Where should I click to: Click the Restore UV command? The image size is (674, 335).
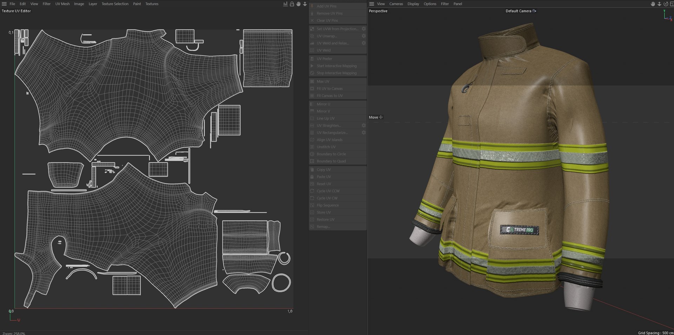pyautogui.click(x=338, y=219)
